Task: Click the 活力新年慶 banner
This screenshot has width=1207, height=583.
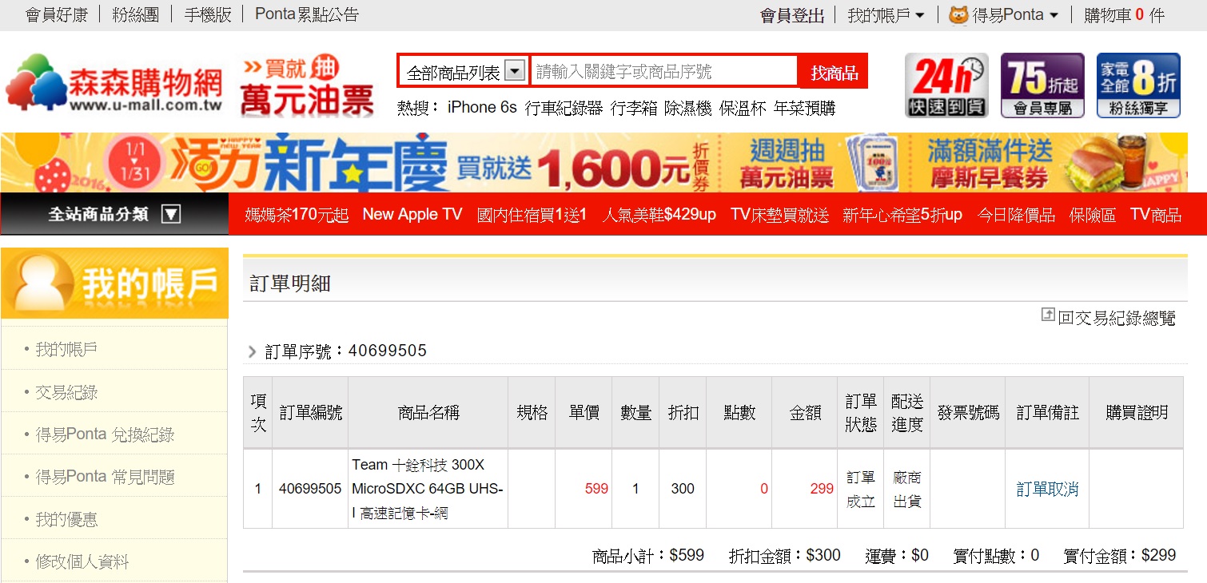Action: coord(594,163)
